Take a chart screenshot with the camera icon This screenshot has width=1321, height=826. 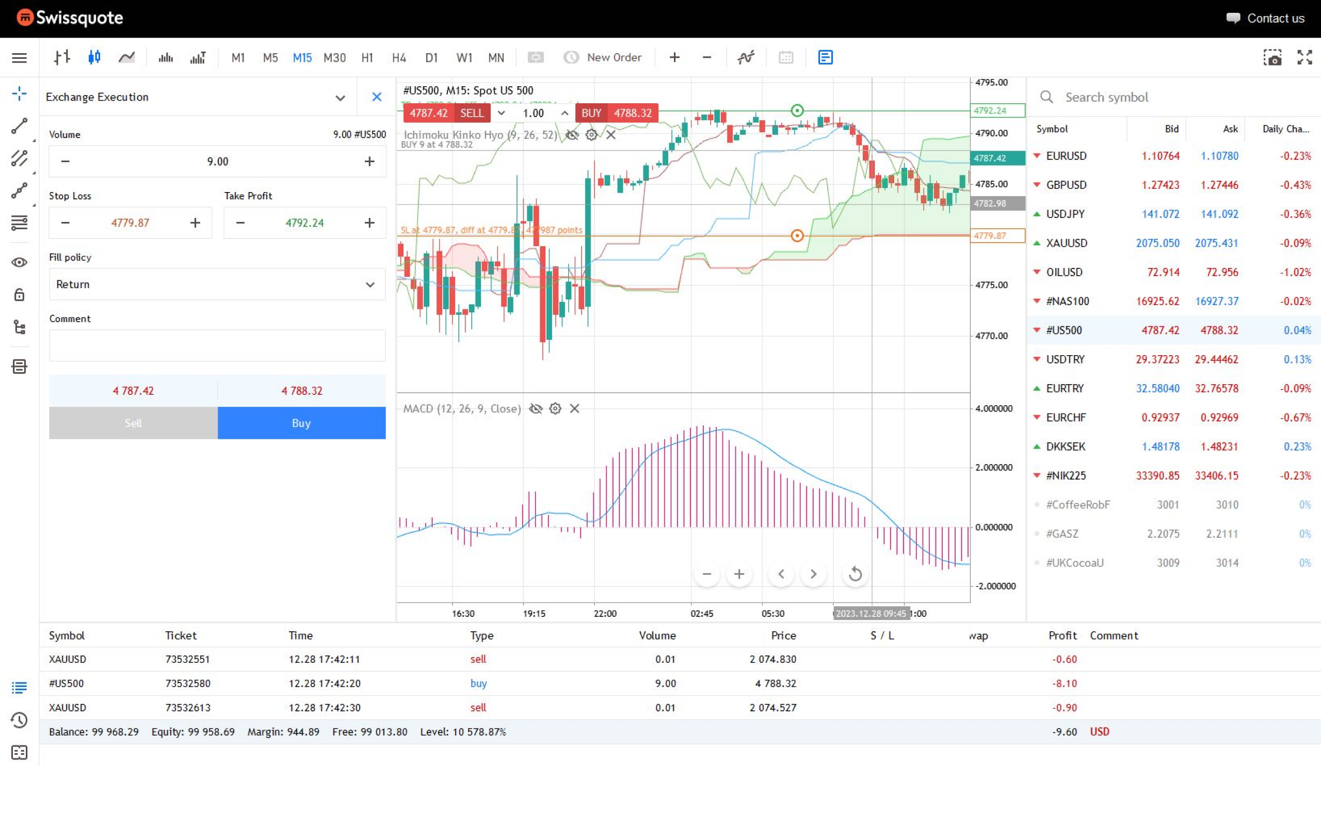click(1274, 57)
